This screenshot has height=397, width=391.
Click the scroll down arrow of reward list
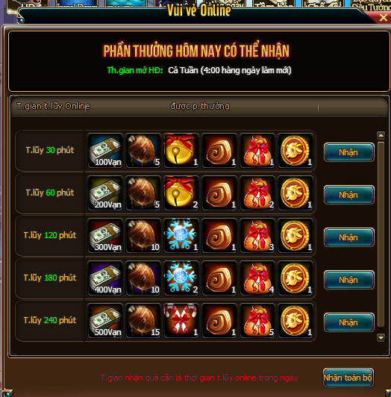coord(381,337)
